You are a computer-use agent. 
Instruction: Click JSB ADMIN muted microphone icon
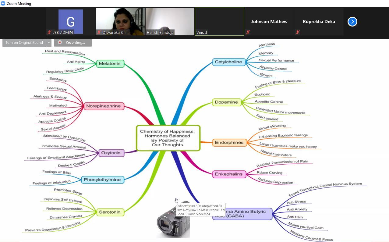pyautogui.click(x=49, y=32)
